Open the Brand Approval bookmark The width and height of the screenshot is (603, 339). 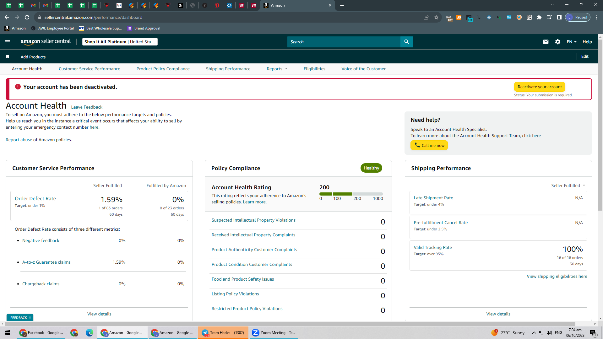coord(144,28)
